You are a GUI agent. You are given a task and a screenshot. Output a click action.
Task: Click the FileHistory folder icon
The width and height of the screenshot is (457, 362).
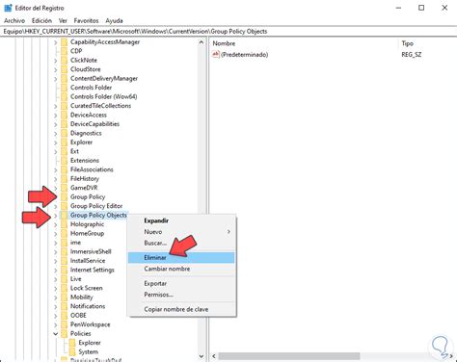[x=65, y=179]
